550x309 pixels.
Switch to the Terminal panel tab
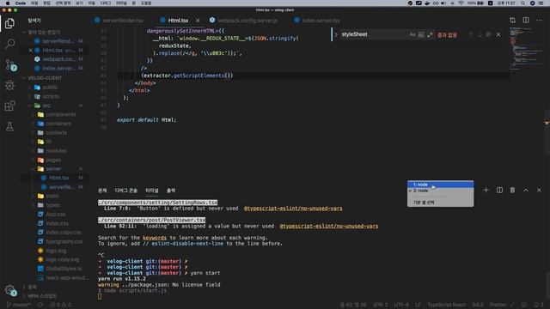tap(152, 191)
